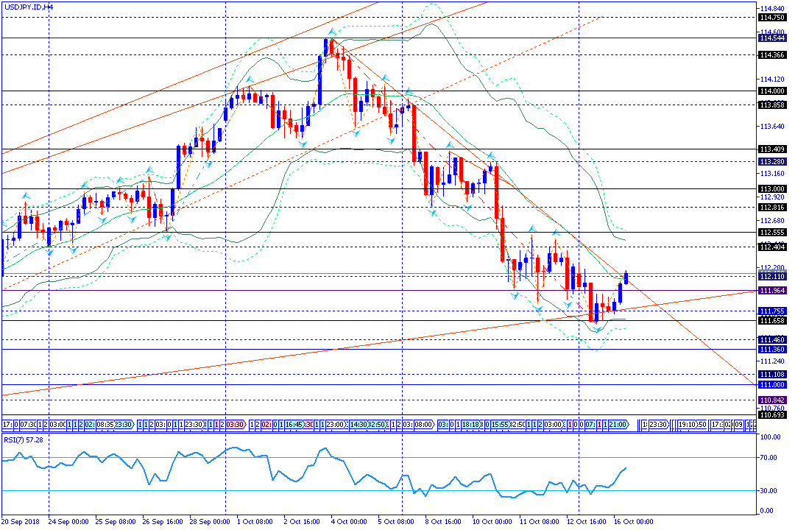The image size is (795, 530).
Task: Select the 113.858 price label
Action: click(x=771, y=105)
